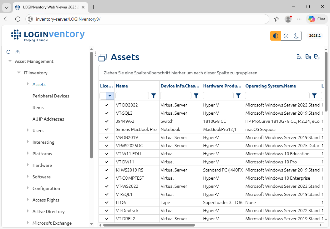Click the third export icon beside Excel export
Image resolution: width=330 pixels, height=229 pixels.
click(x=317, y=57)
